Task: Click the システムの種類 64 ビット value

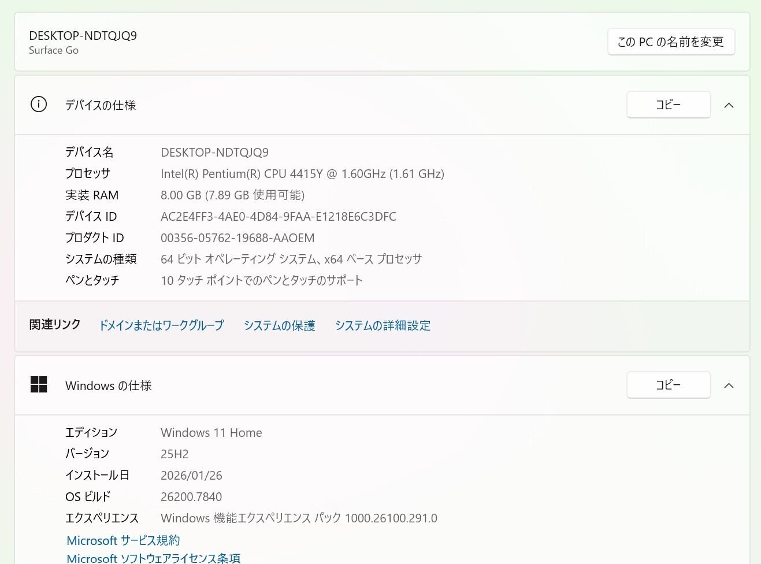Action: 291,259
